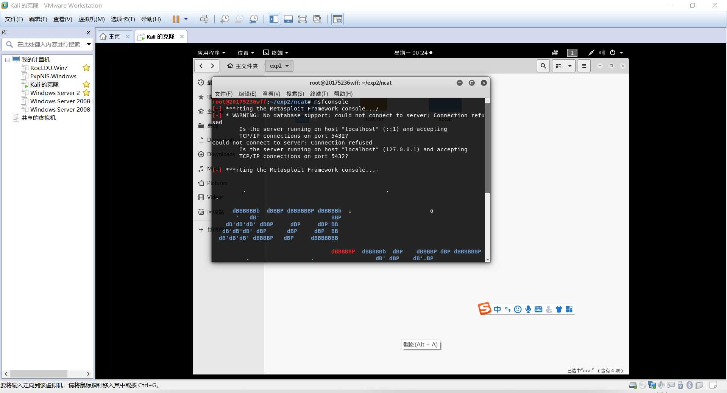Screen dimensions: 727x393
Task: Open the 选项卡(T) menu
Action: point(123,19)
